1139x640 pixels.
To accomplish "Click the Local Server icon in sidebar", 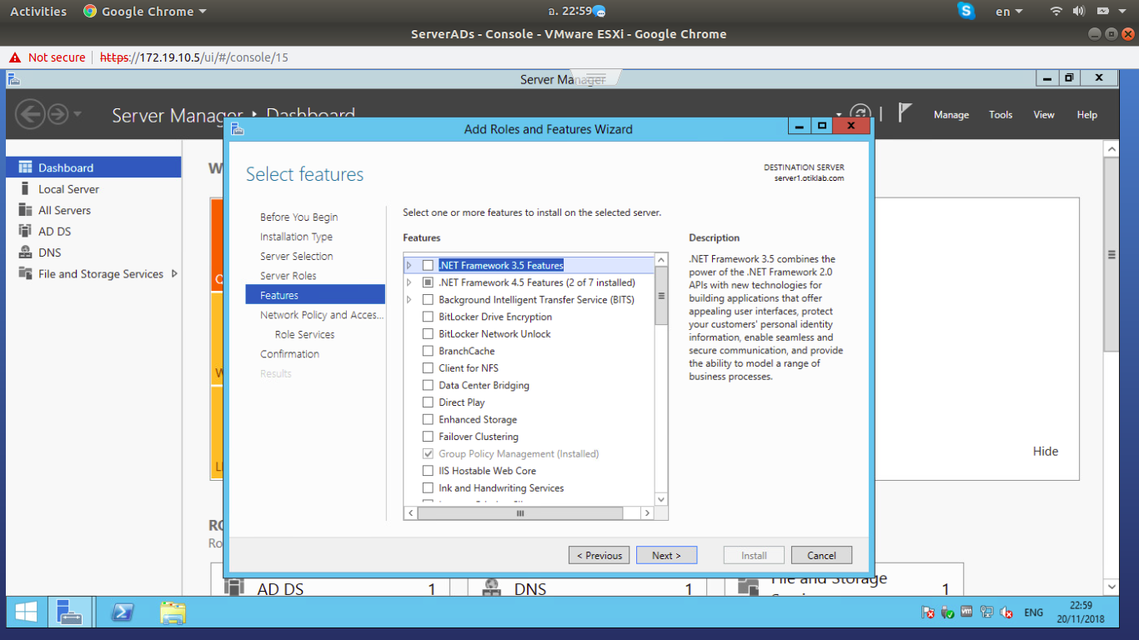I will coord(25,189).
